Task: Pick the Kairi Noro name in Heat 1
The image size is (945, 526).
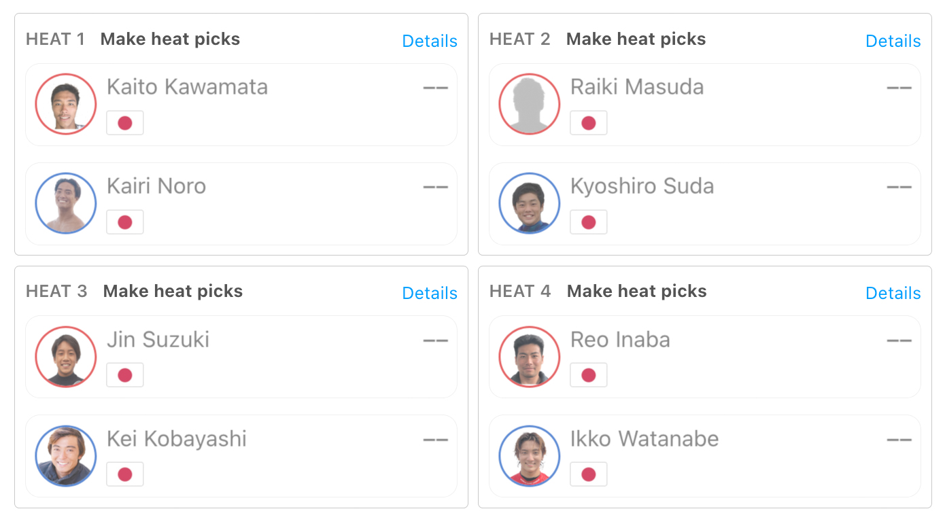Action: coord(156,186)
